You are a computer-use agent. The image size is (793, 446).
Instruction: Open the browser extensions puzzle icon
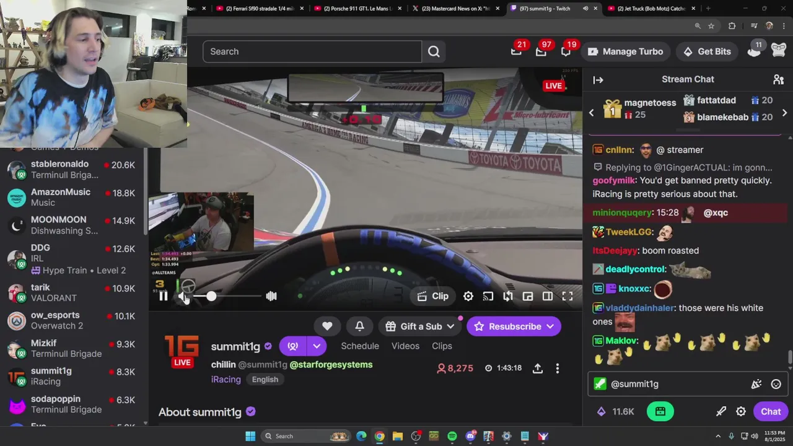click(x=732, y=26)
